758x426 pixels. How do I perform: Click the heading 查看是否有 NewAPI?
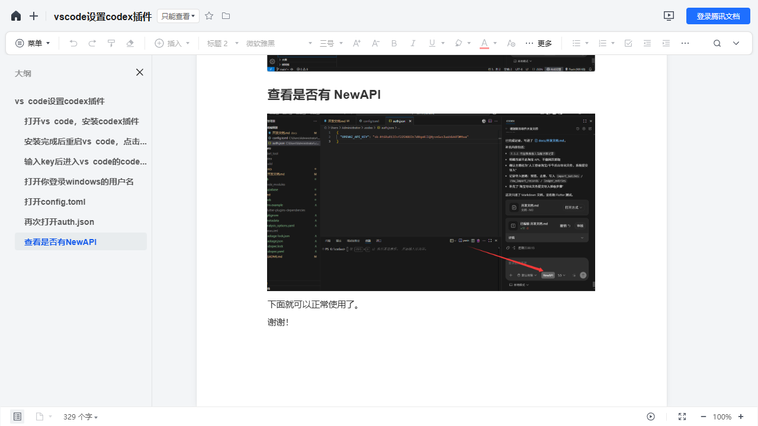324,94
